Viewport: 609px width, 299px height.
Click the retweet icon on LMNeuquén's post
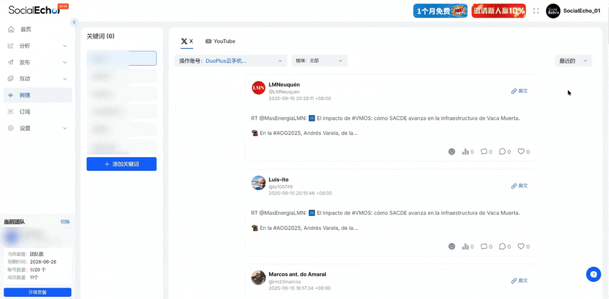(x=484, y=152)
